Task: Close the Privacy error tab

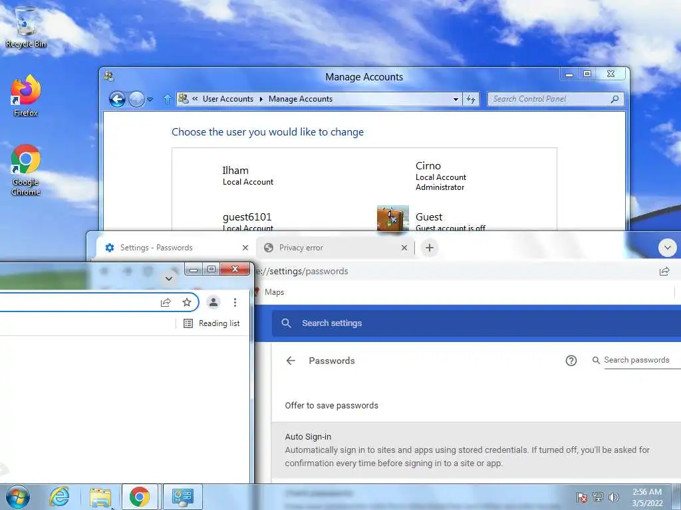Action: [x=404, y=248]
